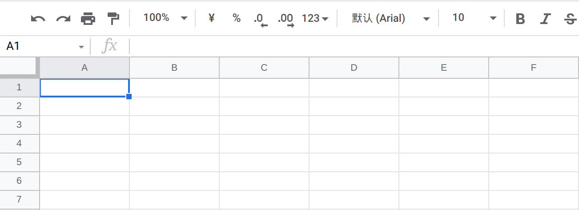Open the A1 name box dropdown arrow
This screenshot has width=579, height=210.
[81, 47]
